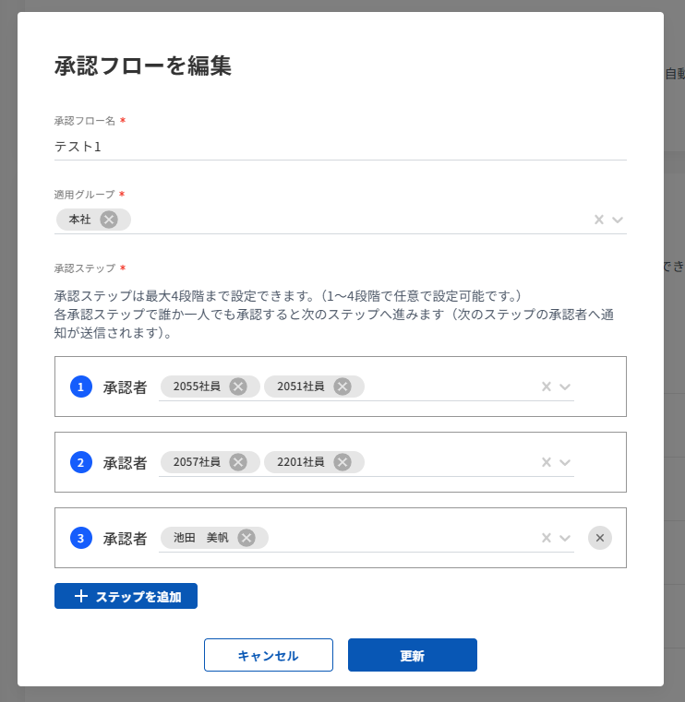The height and width of the screenshot is (702, 685).
Task: Remove 2051社員 from step 1 approvers
Action: 342,387
